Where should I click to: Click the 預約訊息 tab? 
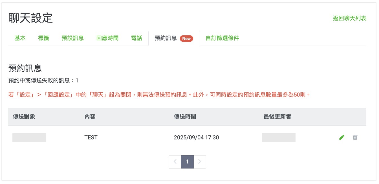tap(166, 38)
